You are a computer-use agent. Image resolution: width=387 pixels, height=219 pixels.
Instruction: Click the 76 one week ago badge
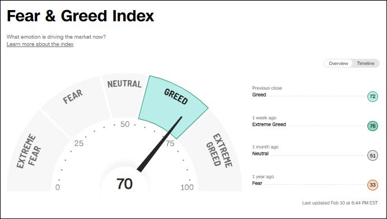point(372,126)
